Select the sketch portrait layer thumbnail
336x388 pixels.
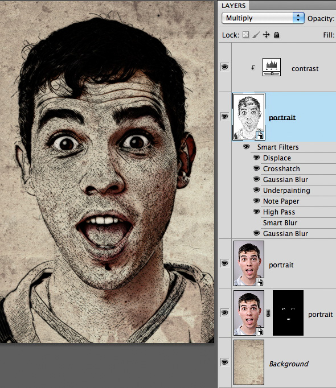pos(249,117)
